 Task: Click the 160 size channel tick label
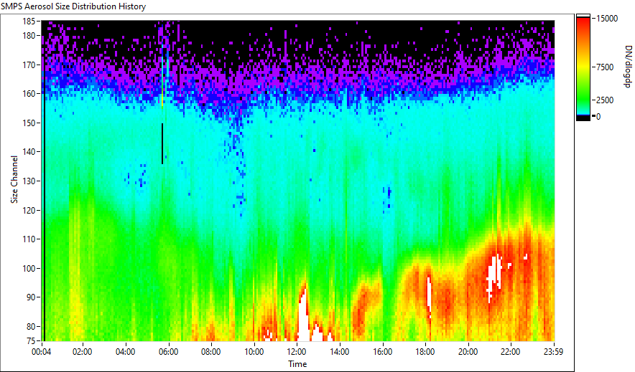pyautogui.click(x=29, y=93)
